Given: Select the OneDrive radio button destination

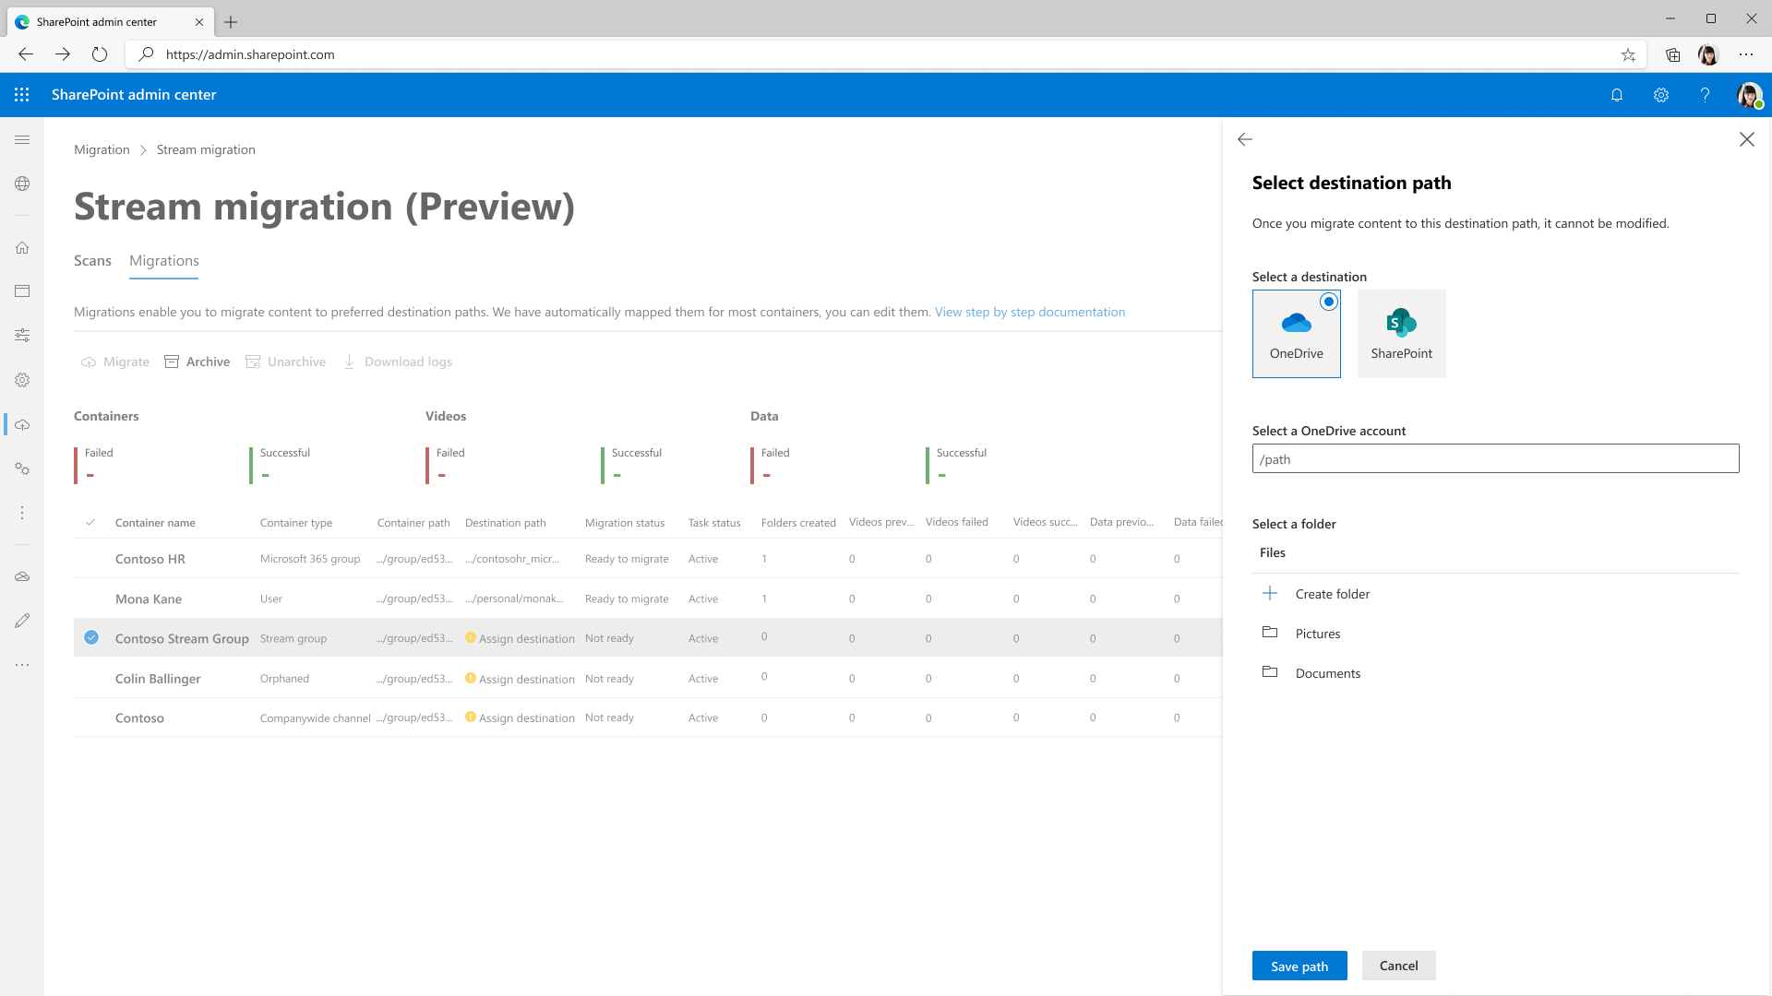Looking at the screenshot, I should coord(1329,301).
